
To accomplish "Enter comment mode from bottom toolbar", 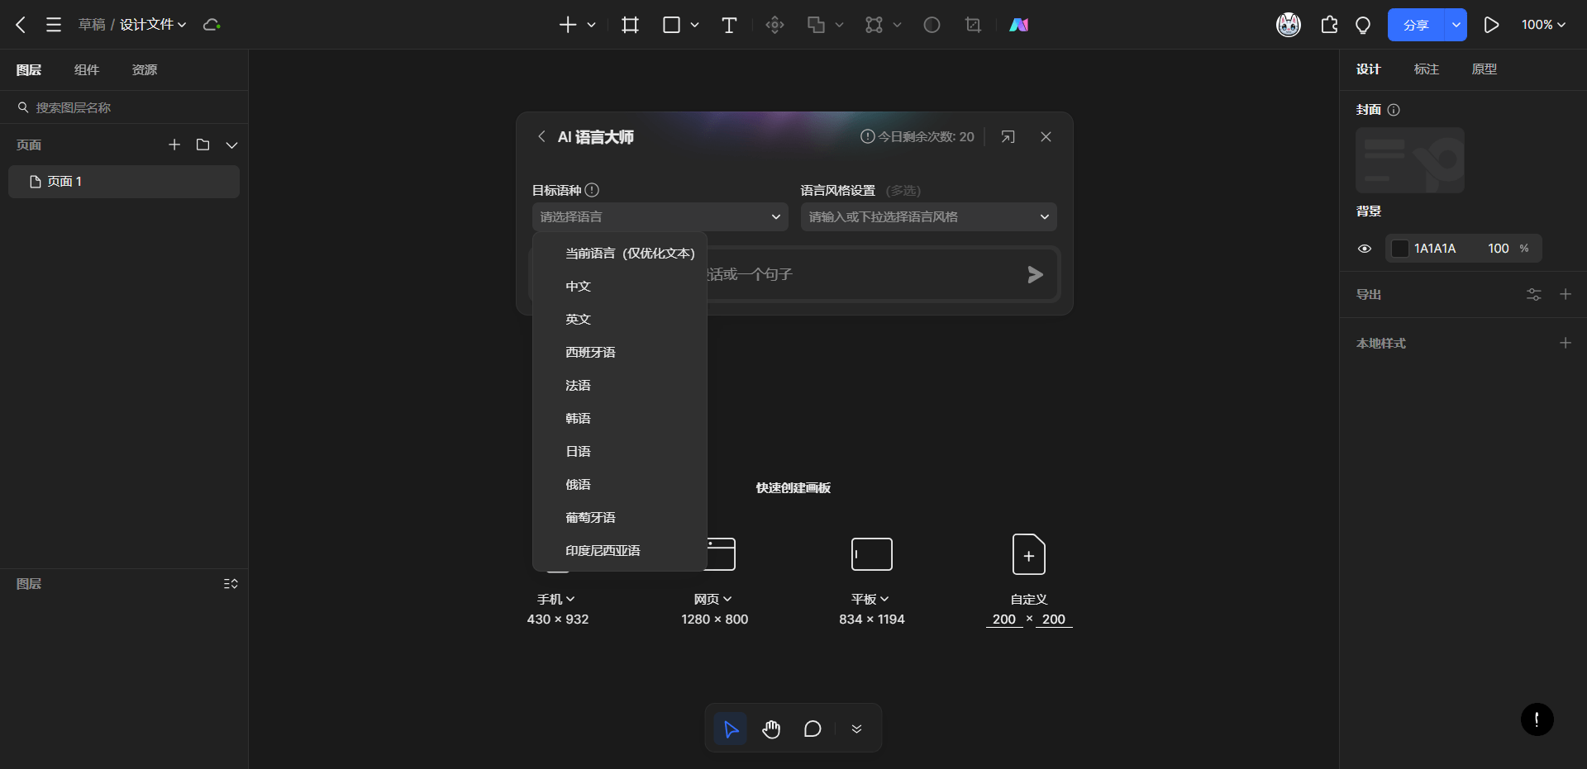I will [x=812, y=729].
